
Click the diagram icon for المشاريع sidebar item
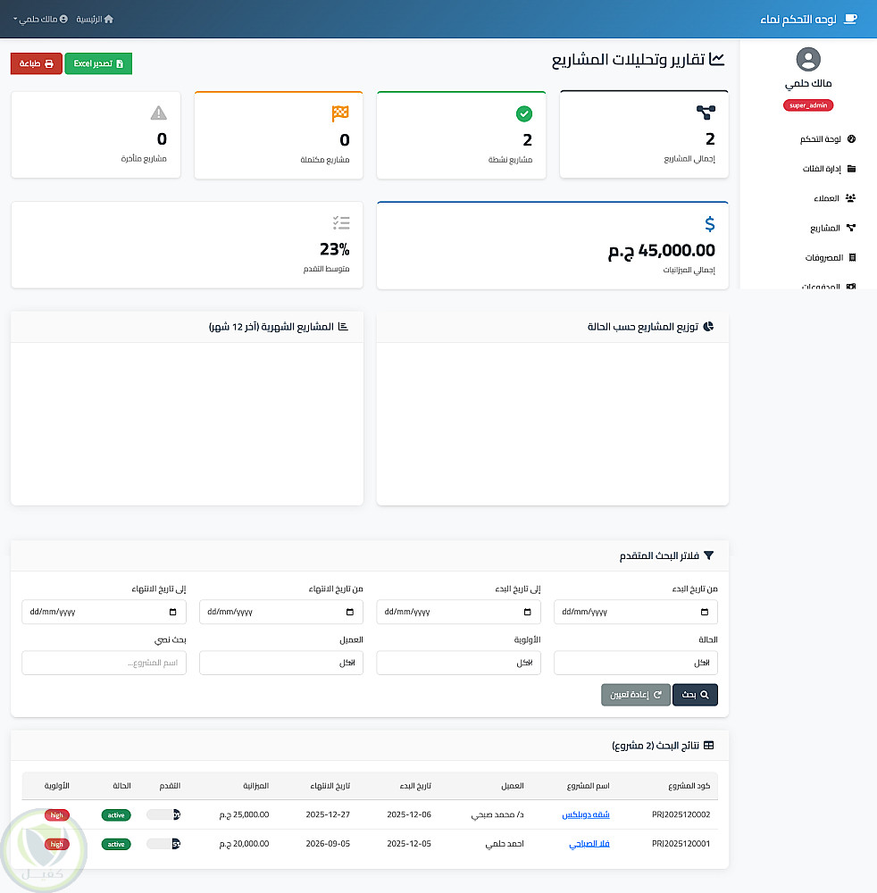[x=851, y=228]
